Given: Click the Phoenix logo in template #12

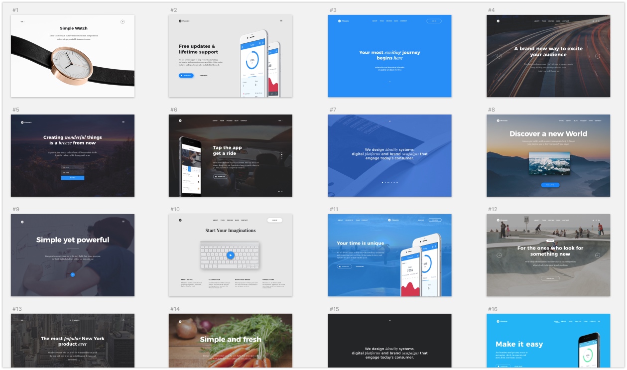Looking at the screenshot, I should pyautogui.click(x=502, y=220).
